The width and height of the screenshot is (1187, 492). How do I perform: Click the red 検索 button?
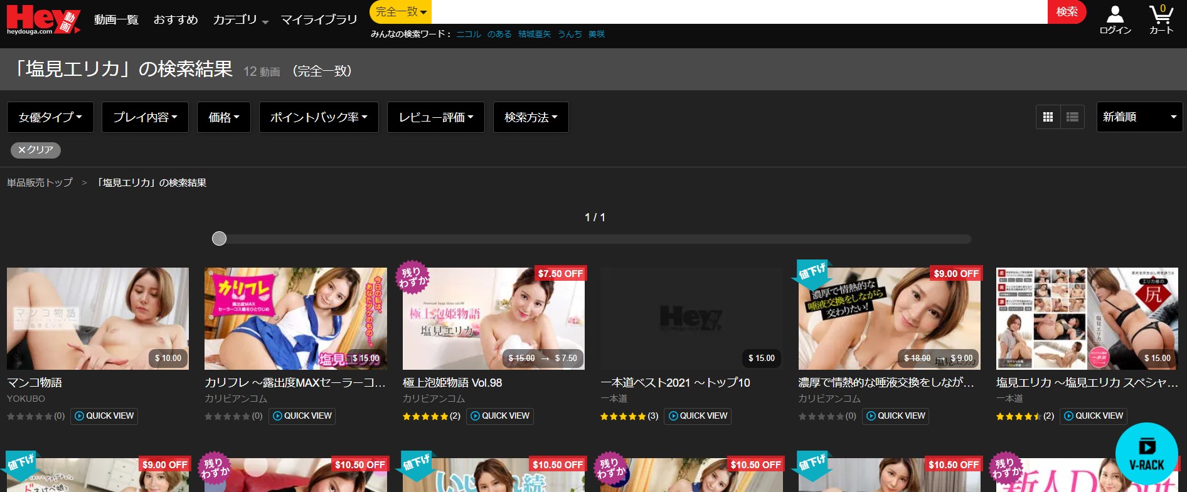click(x=1067, y=12)
